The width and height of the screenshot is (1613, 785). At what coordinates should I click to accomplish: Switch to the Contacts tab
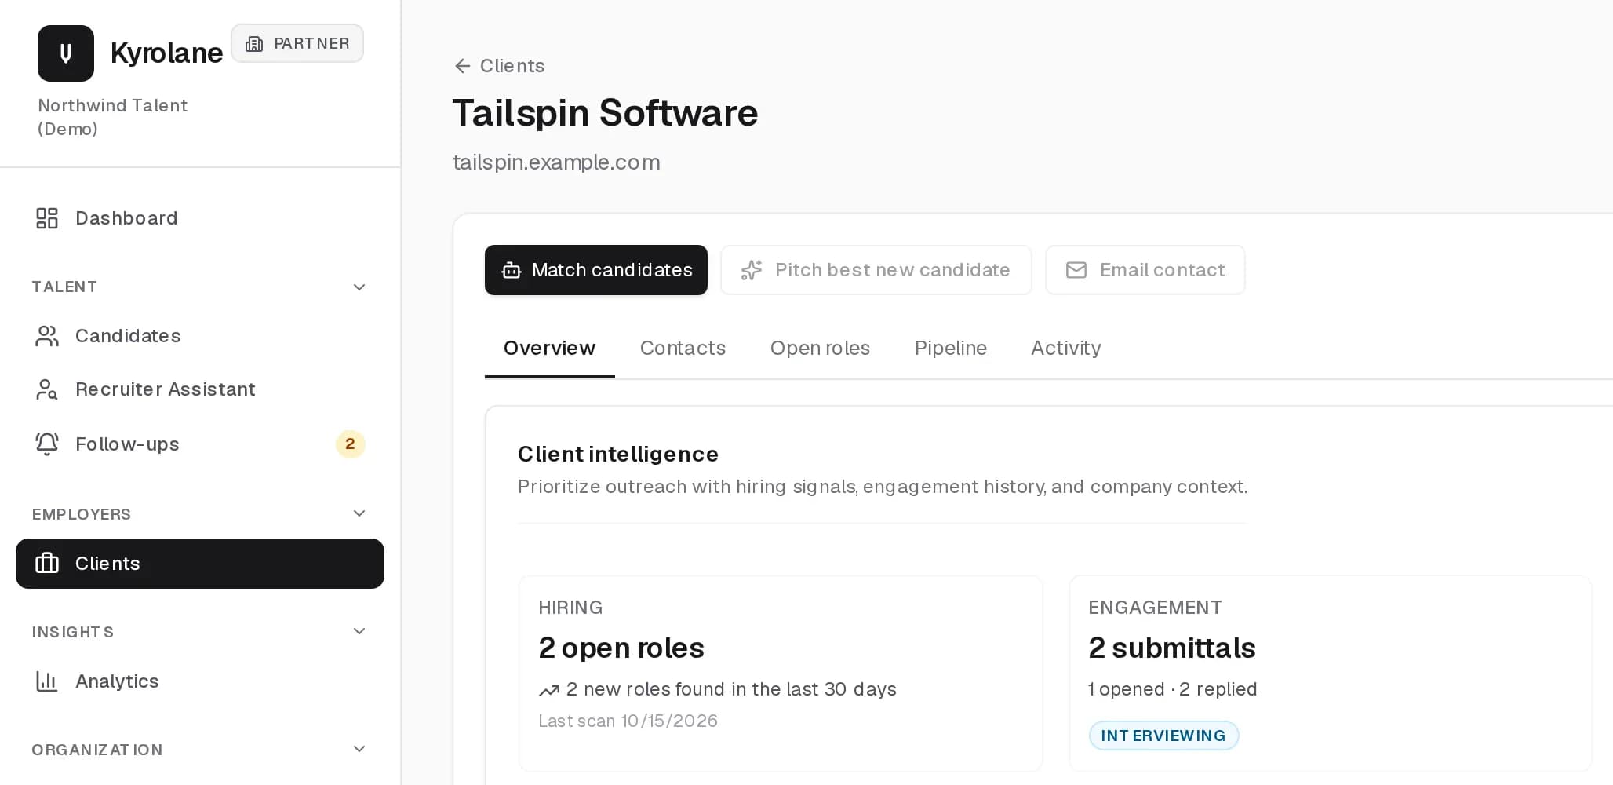point(683,349)
